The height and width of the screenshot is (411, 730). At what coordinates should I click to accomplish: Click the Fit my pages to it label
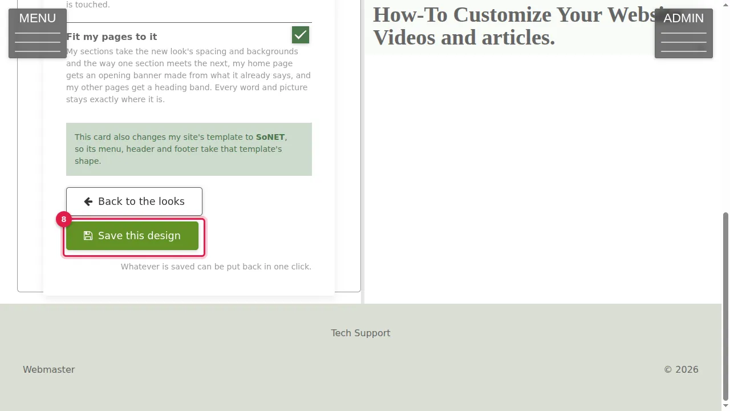point(112,37)
